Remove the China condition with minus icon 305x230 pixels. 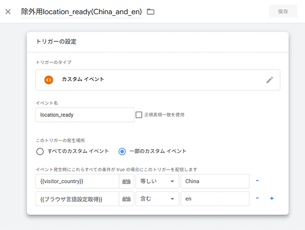click(257, 181)
